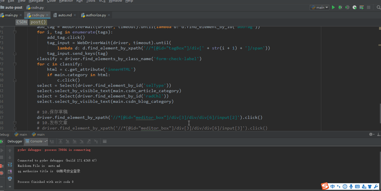
Task: Toggle the pin arrow on Console tab
Action: coord(46,141)
